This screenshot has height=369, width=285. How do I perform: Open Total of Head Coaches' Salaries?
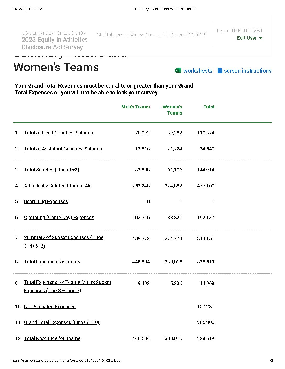pos(58,133)
